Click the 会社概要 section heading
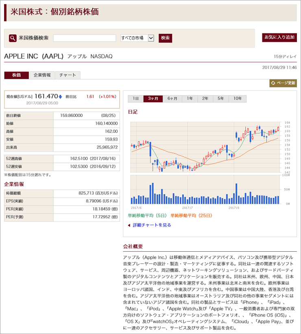Image resolution: width=301 pixels, height=334 pixels. 133,247
